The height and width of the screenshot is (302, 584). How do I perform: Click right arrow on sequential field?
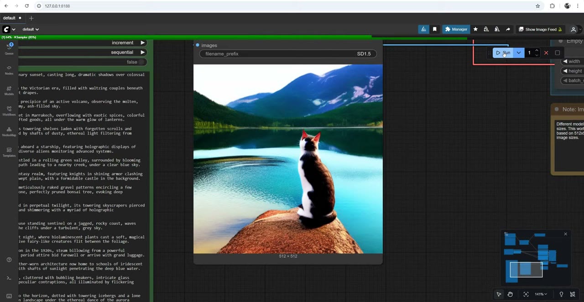click(143, 52)
